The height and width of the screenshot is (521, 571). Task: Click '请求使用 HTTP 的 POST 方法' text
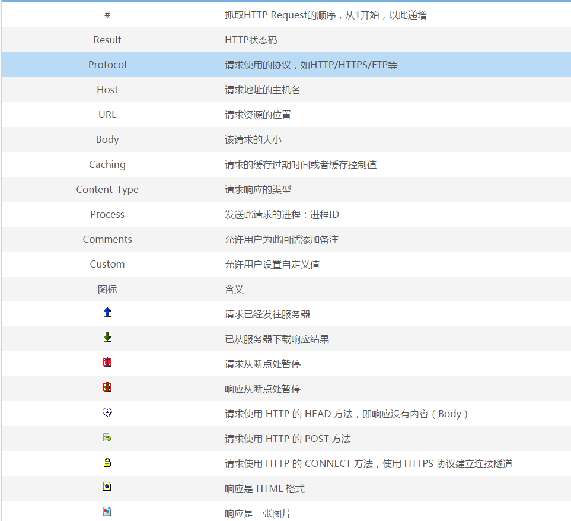[288, 439]
